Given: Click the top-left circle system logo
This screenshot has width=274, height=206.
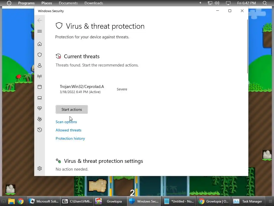Looking at the screenshot, I should (x=9, y=3).
